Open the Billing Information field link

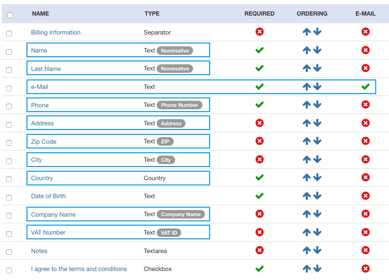click(x=56, y=32)
